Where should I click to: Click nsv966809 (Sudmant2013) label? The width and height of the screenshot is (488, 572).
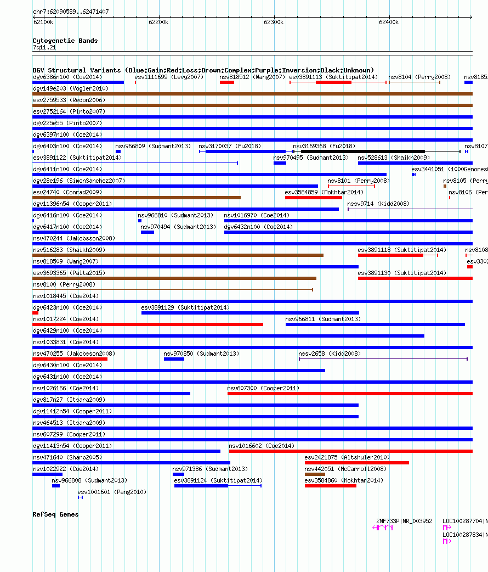point(153,146)
